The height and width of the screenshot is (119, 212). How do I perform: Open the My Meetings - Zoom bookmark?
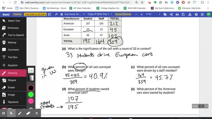coord(55,8)
